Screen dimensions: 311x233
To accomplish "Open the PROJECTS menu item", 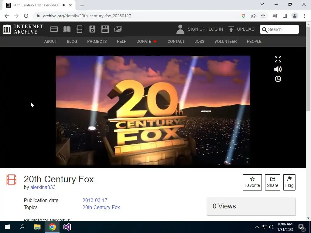I will coord(97,41).
